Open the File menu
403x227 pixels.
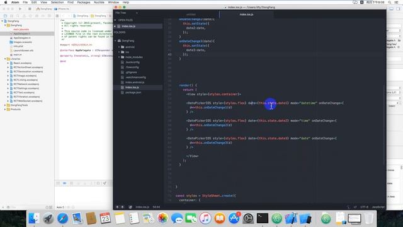coord(25,3)
